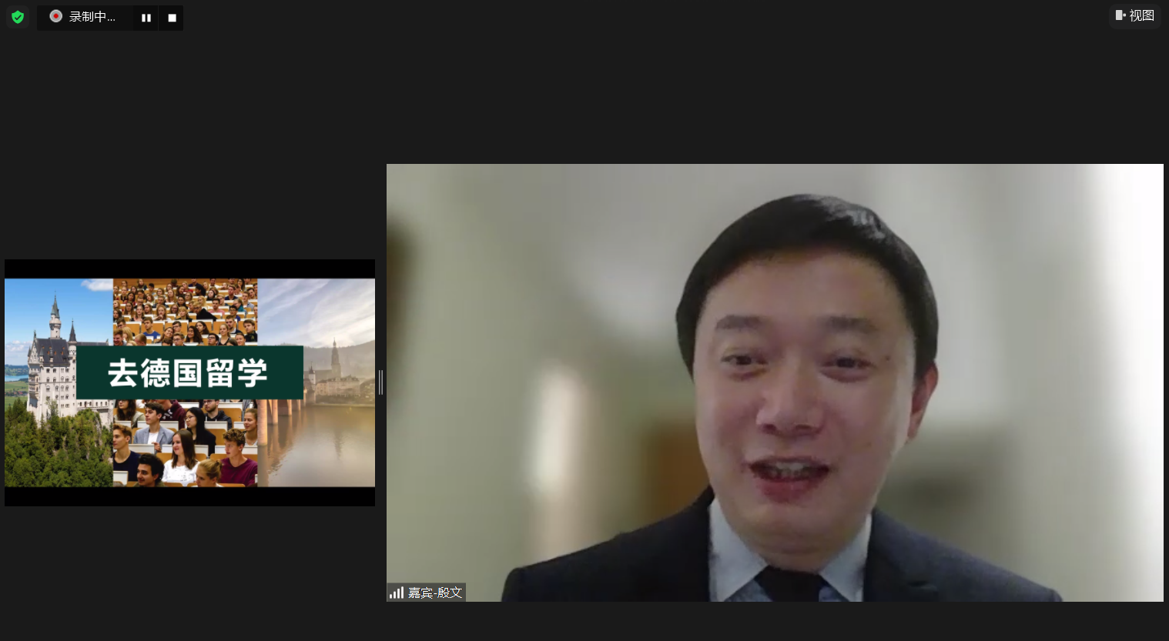Open the 视图 view options
Viewport: 1169px width, 641px height.
point(1134,15)
